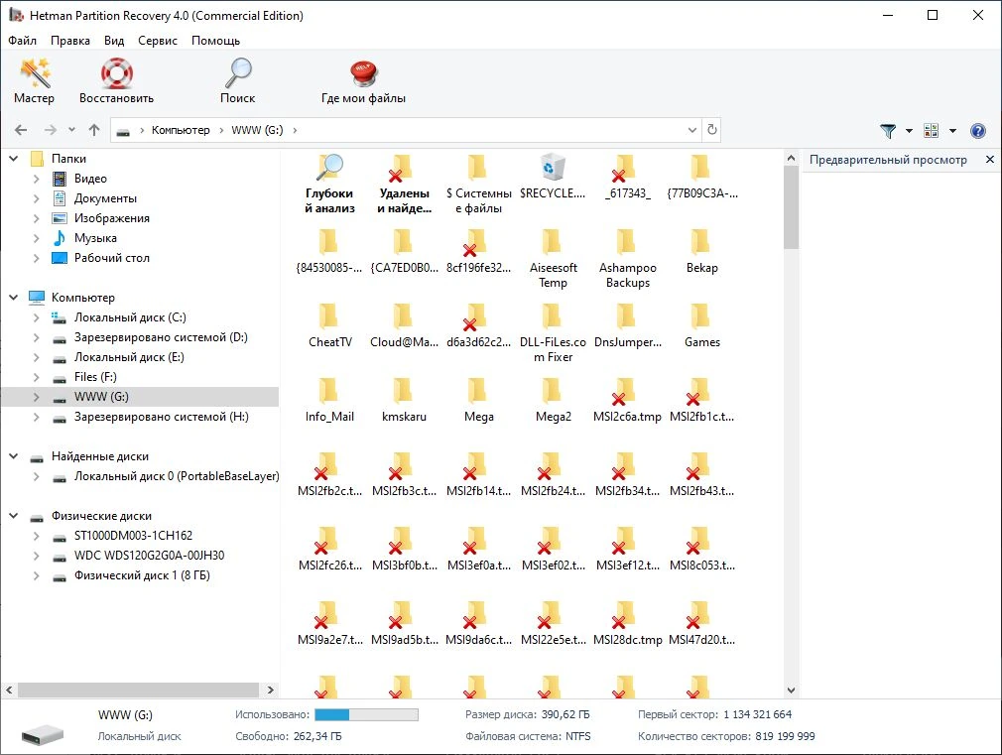Viewport: 1002px width, 755px height.
Task: Open the blue help question icon
Action: coord(978,130)
